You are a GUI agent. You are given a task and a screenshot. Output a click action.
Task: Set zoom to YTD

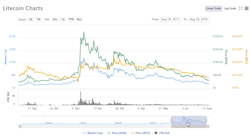tap(71, 19)
